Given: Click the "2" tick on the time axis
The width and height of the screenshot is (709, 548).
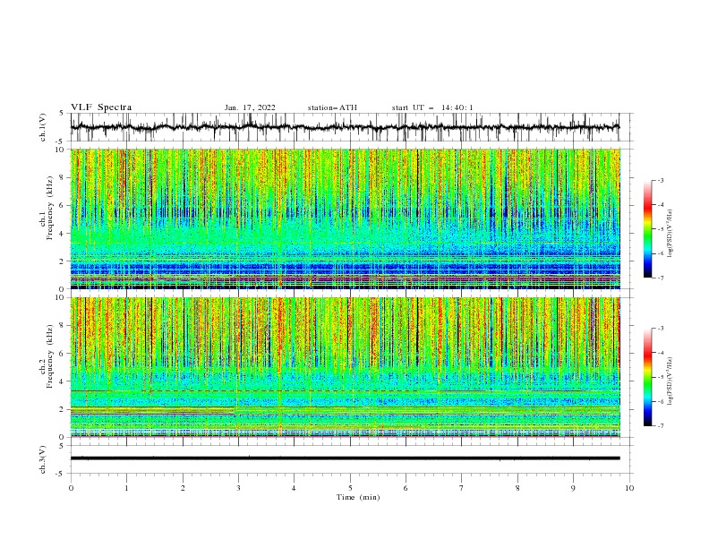Looking at the screenshot, I should (x=183, y=488).
